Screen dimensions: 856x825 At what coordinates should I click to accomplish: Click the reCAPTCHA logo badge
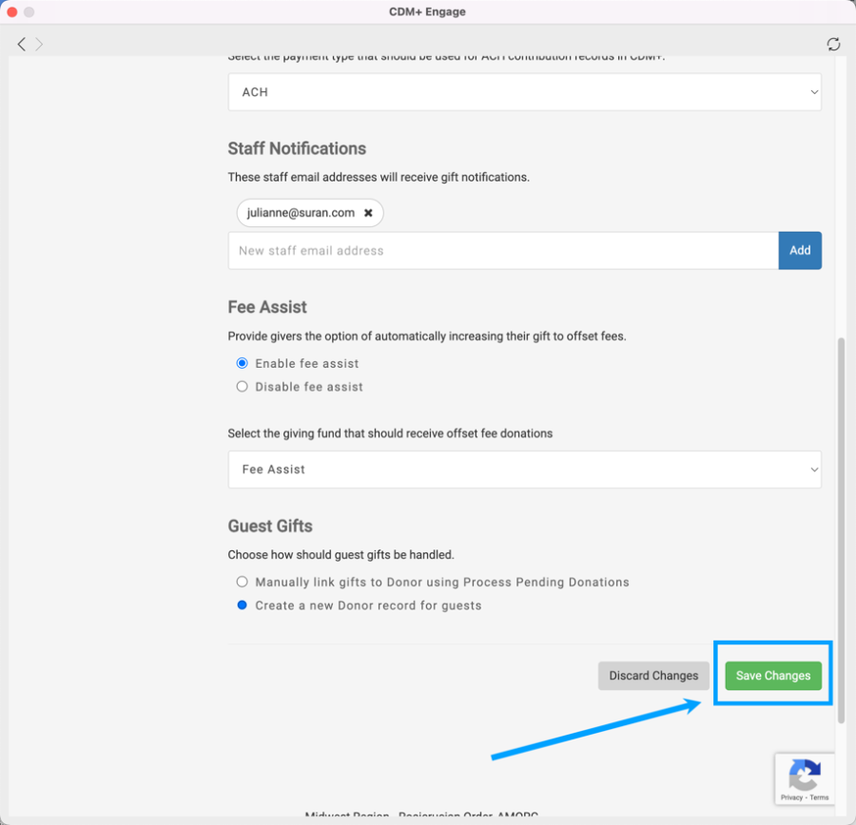[x=805, y=774]
